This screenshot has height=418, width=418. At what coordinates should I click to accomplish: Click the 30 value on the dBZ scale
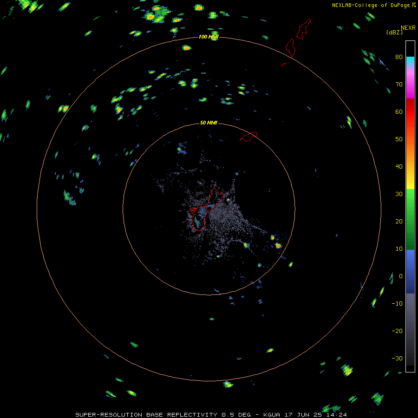coord(399,194)
